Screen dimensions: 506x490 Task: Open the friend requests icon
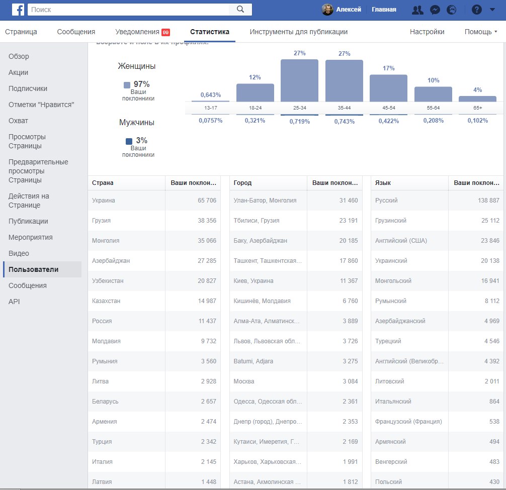click(x=417, y=10)
